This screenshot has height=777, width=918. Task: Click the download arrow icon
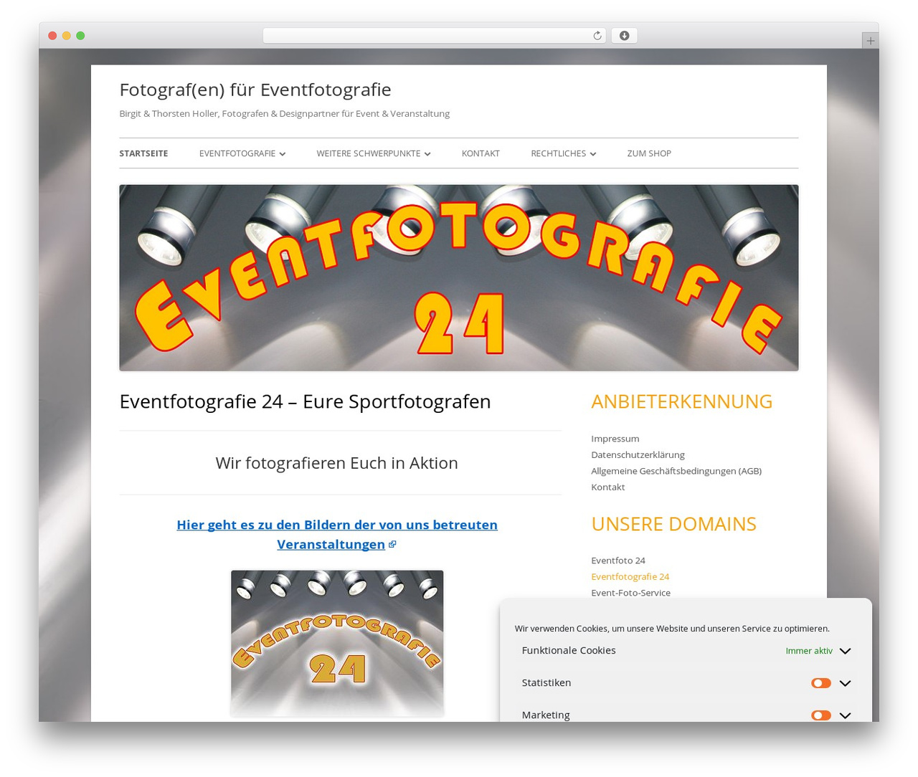[625, 36]
